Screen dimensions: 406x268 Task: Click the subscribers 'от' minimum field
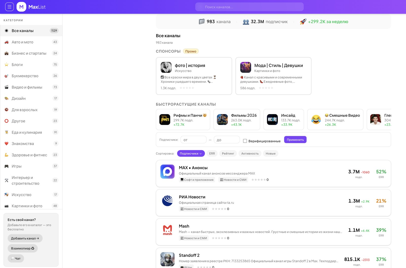click(x=193, y=140)
